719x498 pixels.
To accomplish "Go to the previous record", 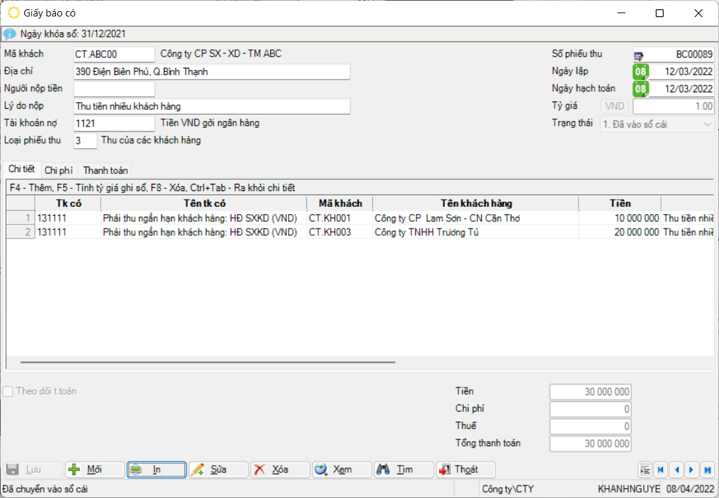I will click(676, 470).
